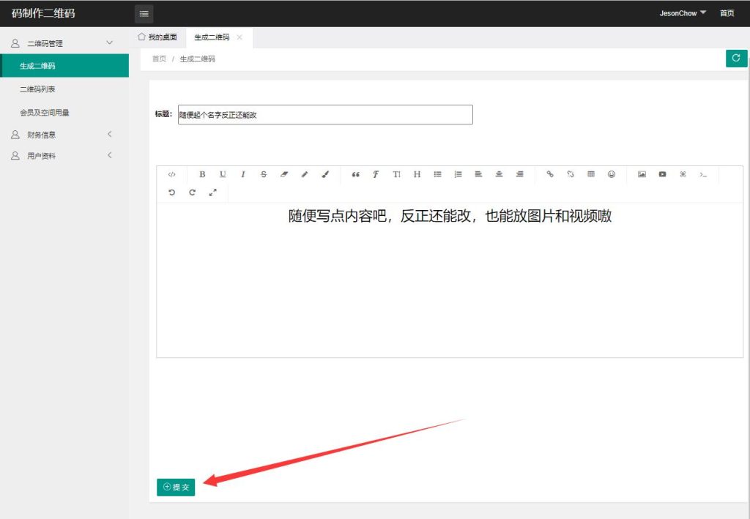The height and width of the screenshot is (519, 750).
Task: Insert a table
Action: (x=591, y=174)
